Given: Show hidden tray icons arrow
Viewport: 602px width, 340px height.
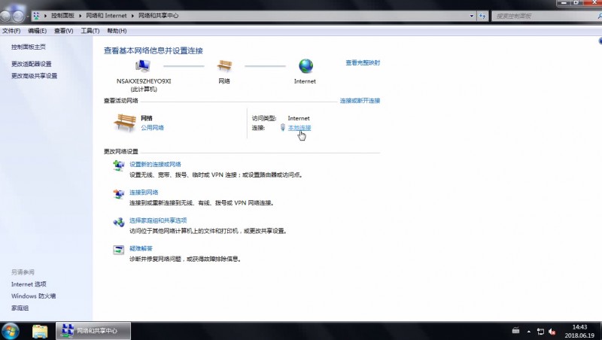Looking at the screenshot, I should 529,331.
